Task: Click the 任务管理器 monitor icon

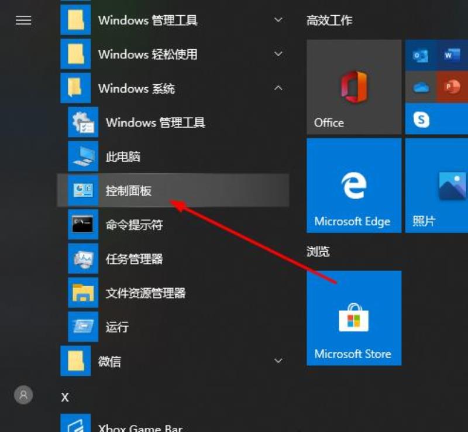Action: point(83,259)
